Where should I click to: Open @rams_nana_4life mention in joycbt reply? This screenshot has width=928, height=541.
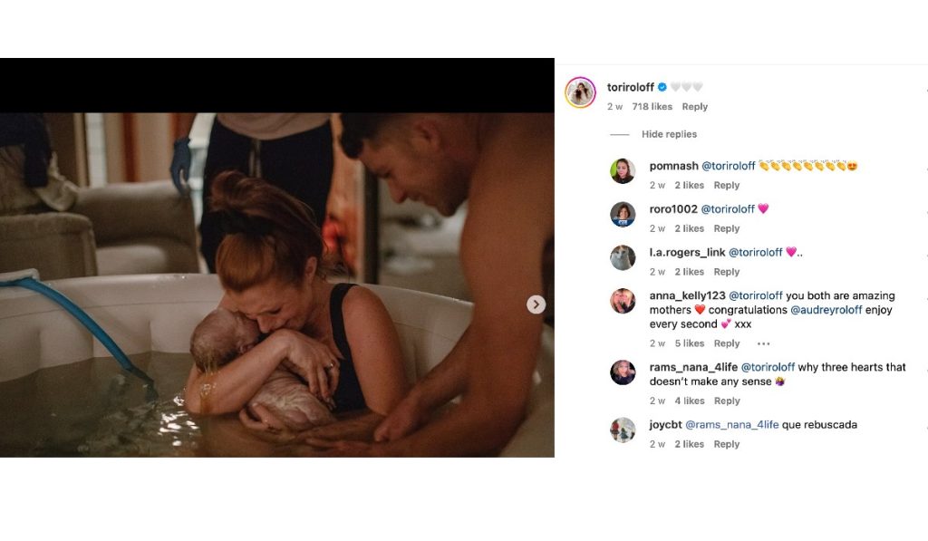click(x=732, y=424)
